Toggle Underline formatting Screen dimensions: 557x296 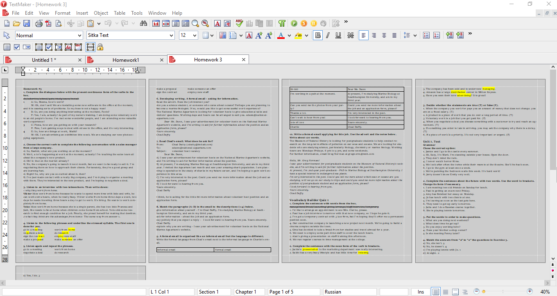tap(338, 36)
